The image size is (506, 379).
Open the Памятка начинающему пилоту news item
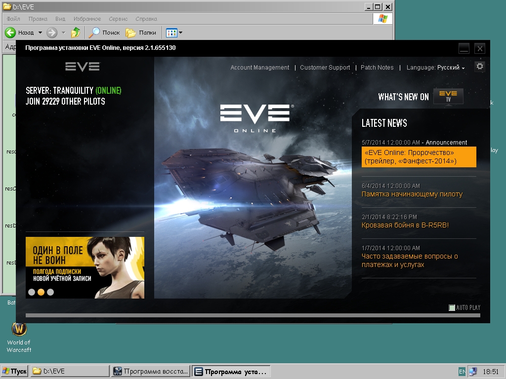coord(412,194)
